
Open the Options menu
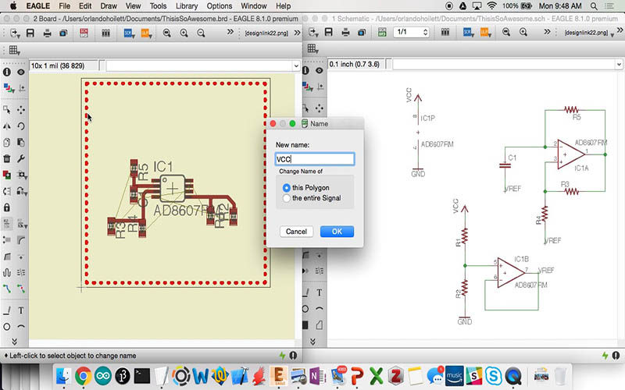click(x=220, y=6)
